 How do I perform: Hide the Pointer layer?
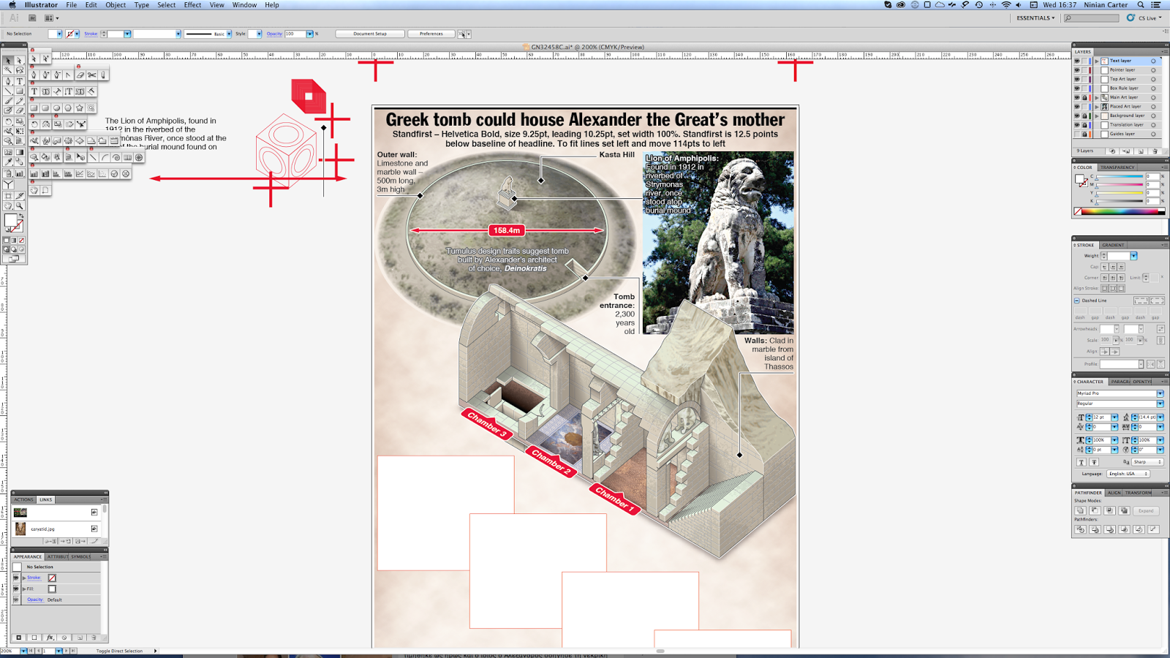(x=1077, y=70)
